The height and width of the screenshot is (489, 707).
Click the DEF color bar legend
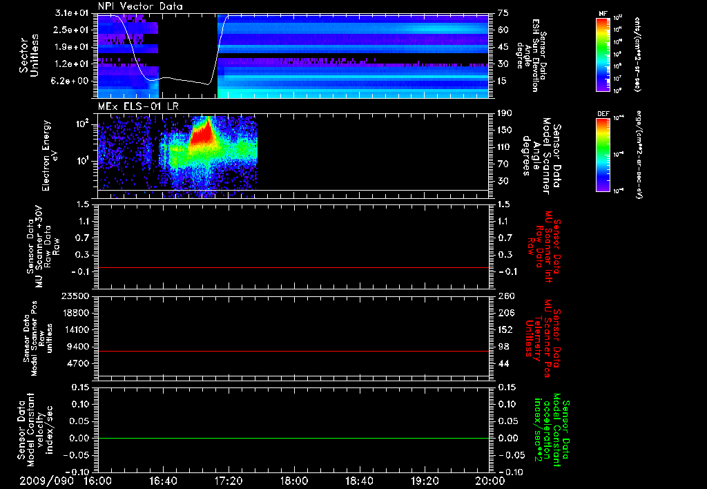click(x=603, y=155)
